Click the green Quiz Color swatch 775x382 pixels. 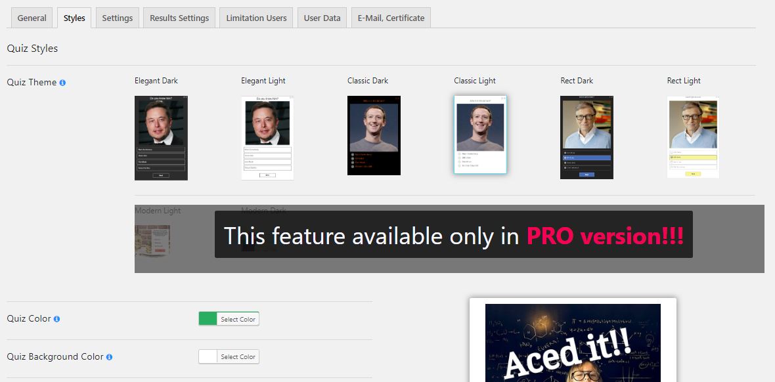coord(208,319)
